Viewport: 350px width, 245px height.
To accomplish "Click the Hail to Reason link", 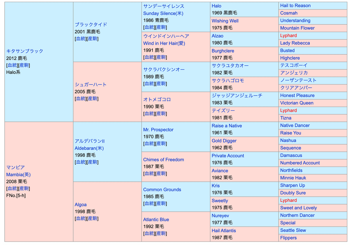I will coord(295,6).
